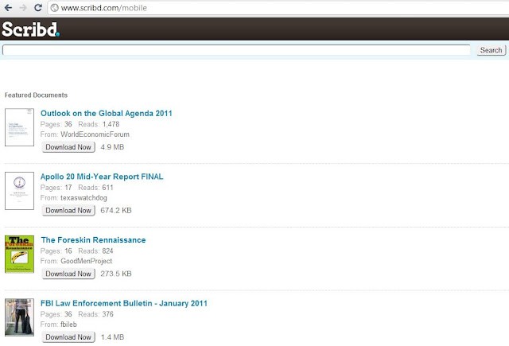Click the Apollo 20 report thumbnail
Image resolution: width=509 pixels, height=346 pixels.
[x=19, y=191]
